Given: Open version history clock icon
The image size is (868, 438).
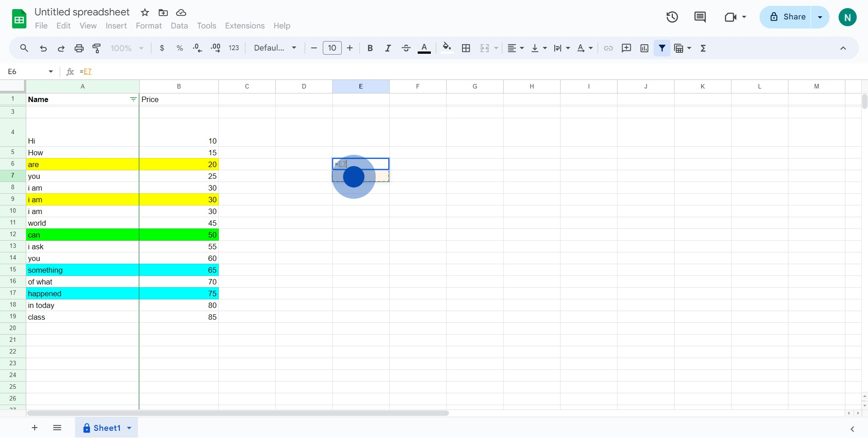Looking at the screenshot, I should pyautogui.click(x=672, y=17).
